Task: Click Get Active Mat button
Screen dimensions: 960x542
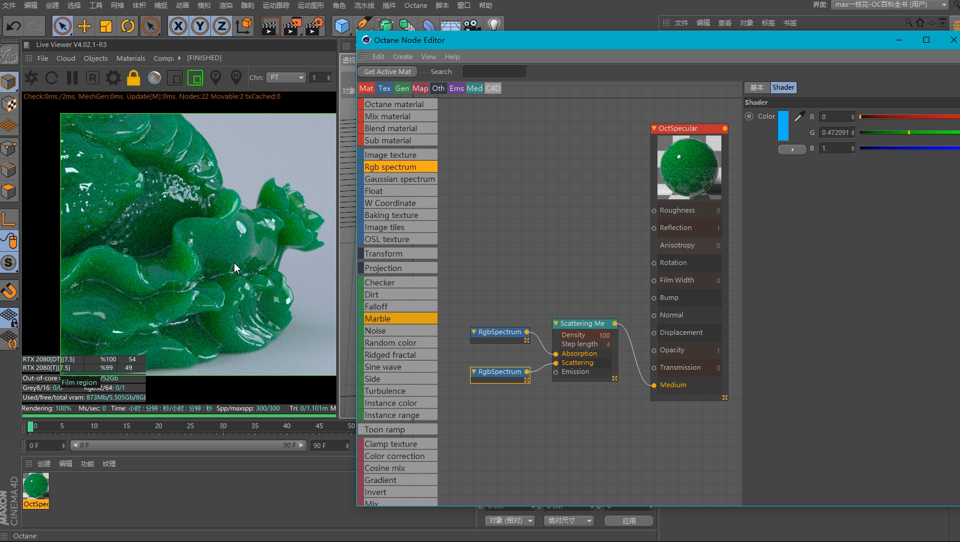Action: [387, 72]
